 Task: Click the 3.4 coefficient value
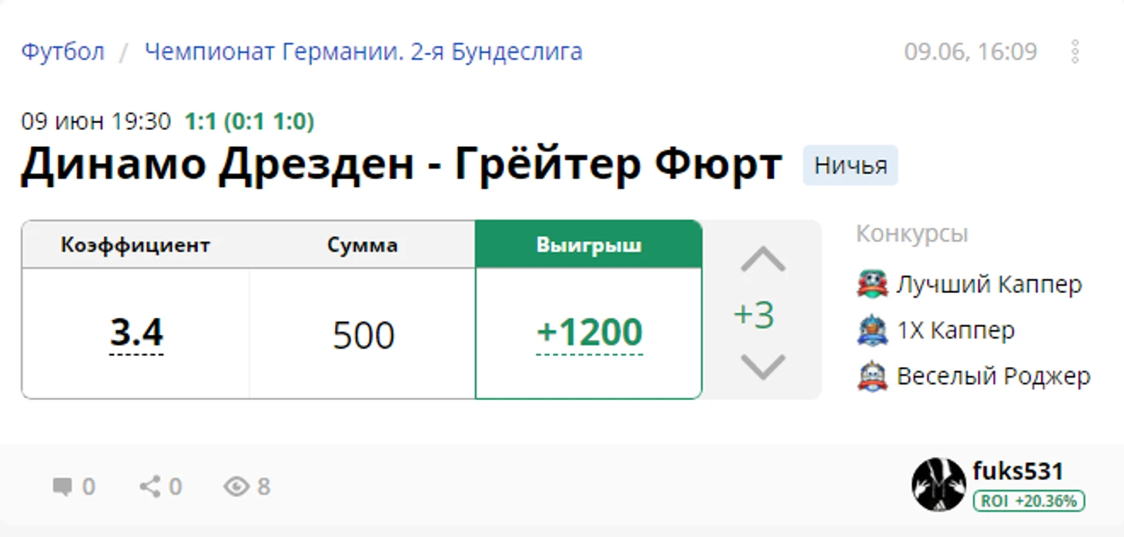[136, 332]
